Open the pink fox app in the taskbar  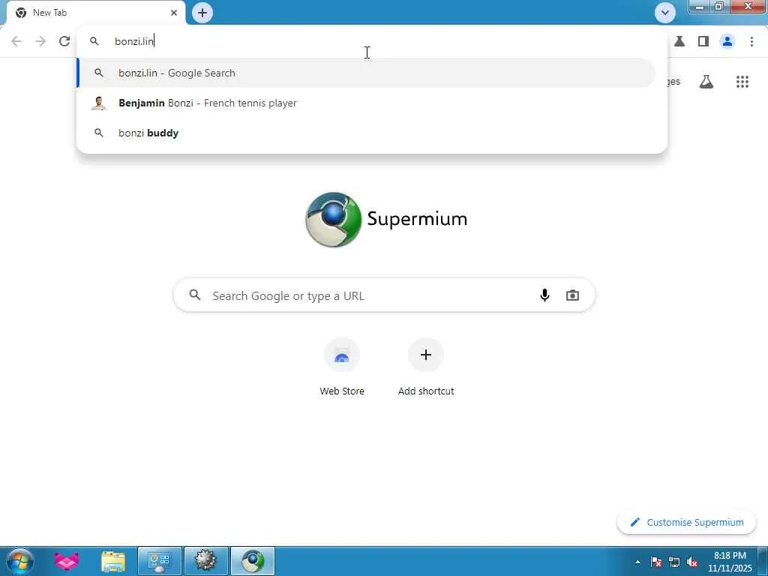coord(67,561)
